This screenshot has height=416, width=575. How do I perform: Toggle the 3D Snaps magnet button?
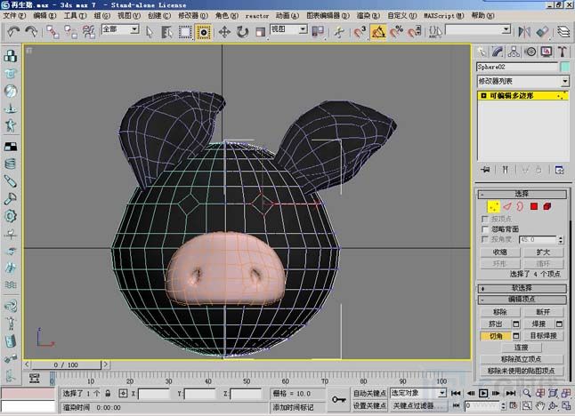point(360,32)
